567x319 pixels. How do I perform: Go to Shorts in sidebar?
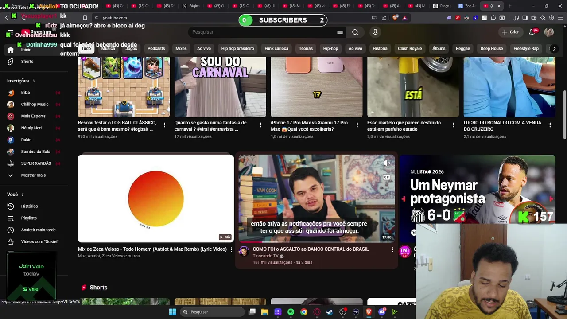point(27,62)
